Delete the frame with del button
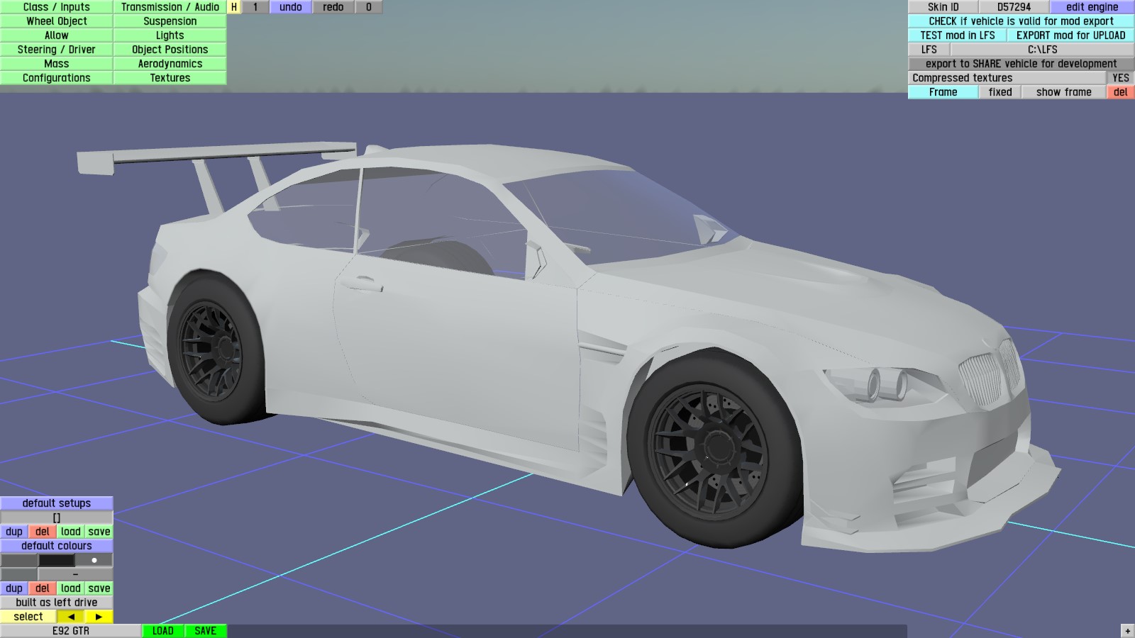The image size is (1135, 638). (1121, 92)
